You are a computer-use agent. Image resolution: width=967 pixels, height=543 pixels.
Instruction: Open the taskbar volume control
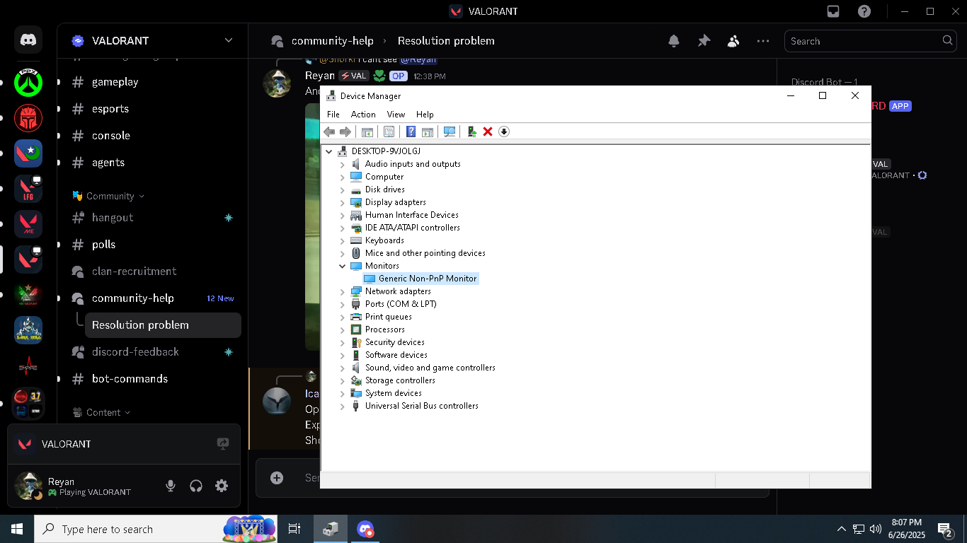pos(876,529)
